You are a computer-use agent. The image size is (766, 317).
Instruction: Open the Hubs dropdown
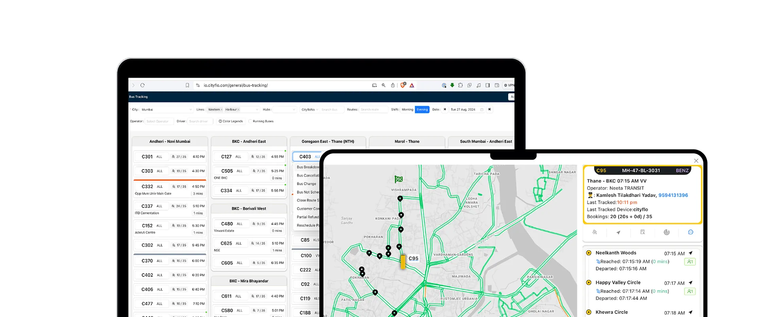[x=284, y=110]
